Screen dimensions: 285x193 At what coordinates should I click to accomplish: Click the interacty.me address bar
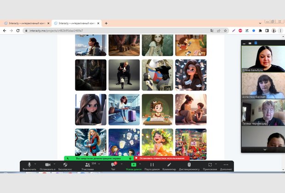point(115,31)
